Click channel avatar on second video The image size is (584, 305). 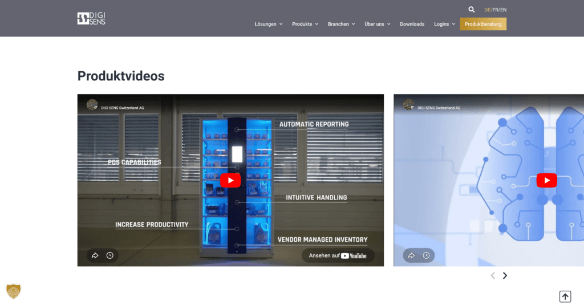408,105
